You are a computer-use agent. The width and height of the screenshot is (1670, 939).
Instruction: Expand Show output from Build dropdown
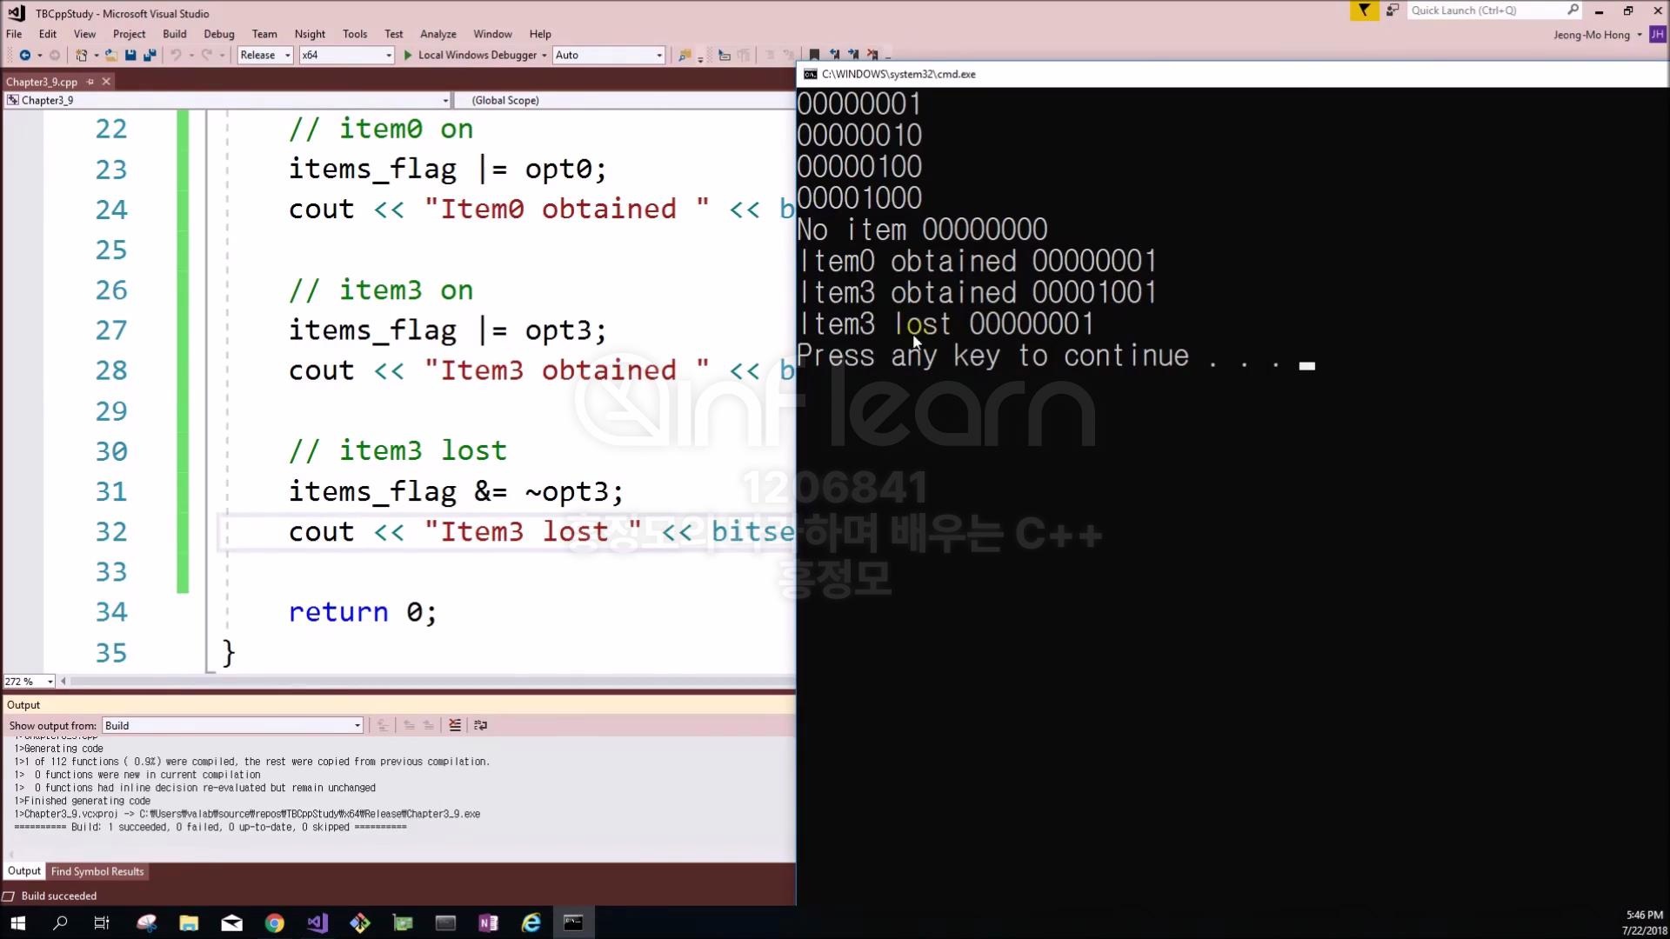(x=357, y=726)
